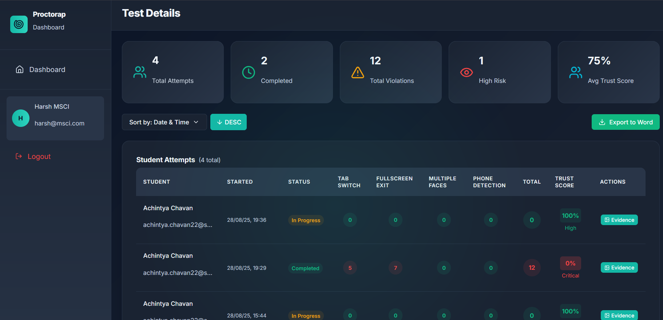Click the 100% High trust score badge
The image size is (663, 320).
pyautogui.click(x=571, y=216)
